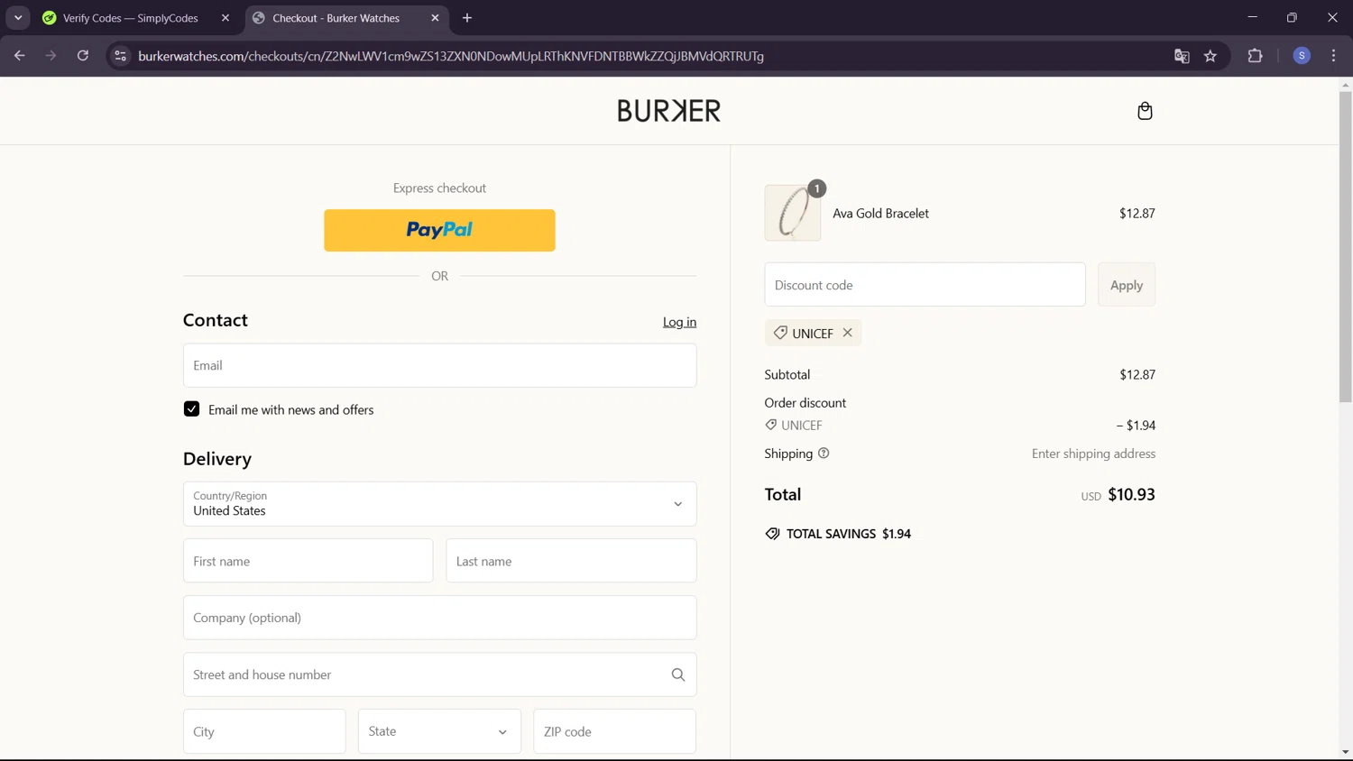1353x761 pixels.
Task: Click the browser back arrow
Action: click(x=20, y=56)
